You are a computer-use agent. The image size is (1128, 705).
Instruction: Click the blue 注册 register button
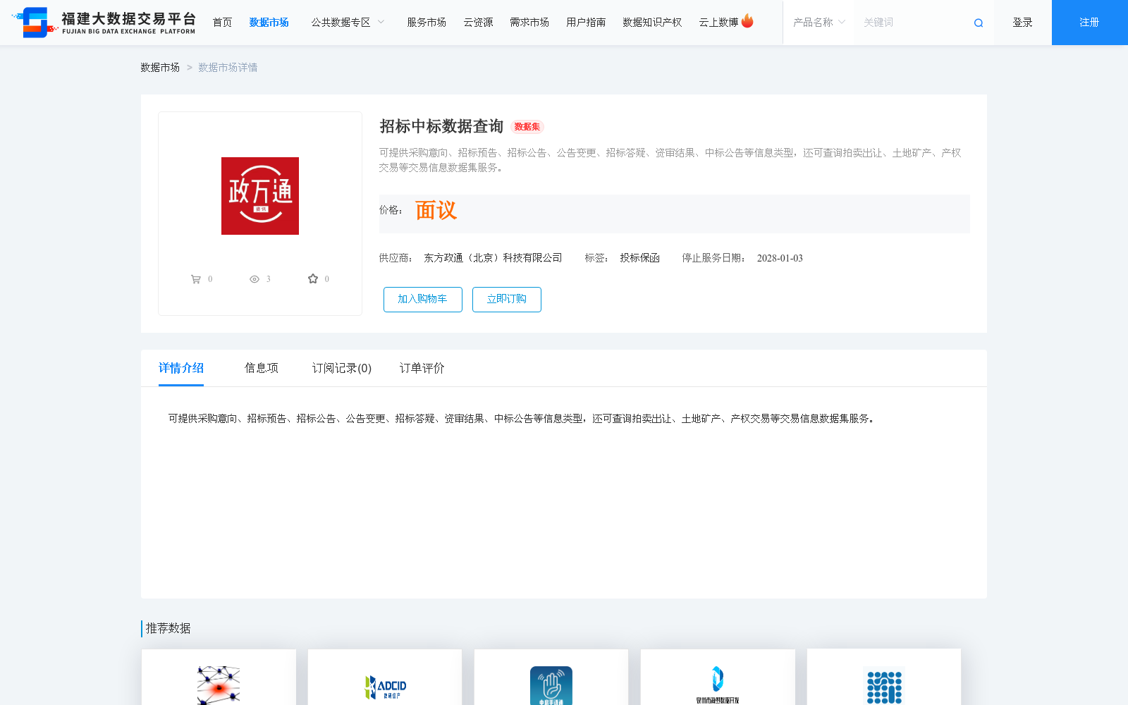pyautogui.click(x=1090, y=23)
